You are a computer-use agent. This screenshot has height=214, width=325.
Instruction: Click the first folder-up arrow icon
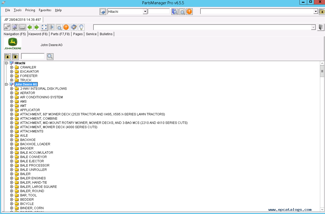8,56
